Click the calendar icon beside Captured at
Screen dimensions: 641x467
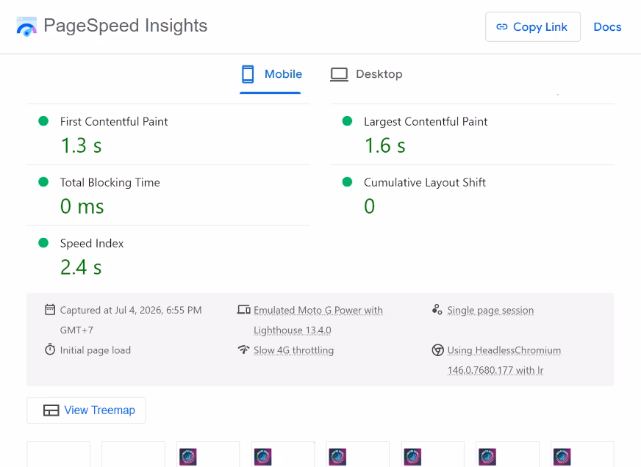click(x=50, y=310)
